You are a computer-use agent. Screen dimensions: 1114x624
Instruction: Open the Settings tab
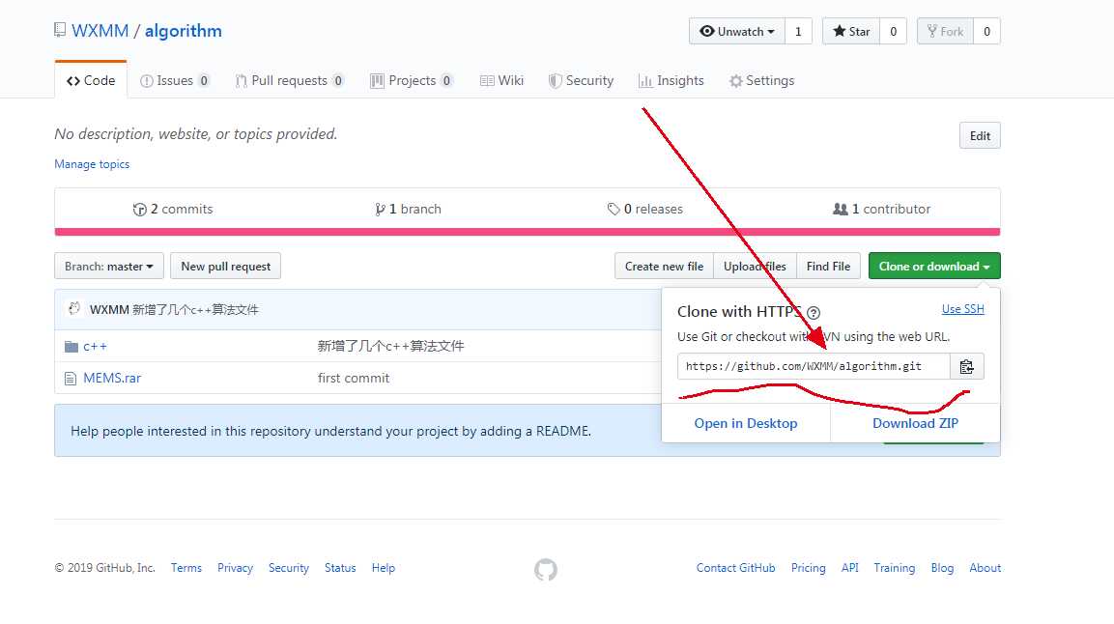point(761,81)
